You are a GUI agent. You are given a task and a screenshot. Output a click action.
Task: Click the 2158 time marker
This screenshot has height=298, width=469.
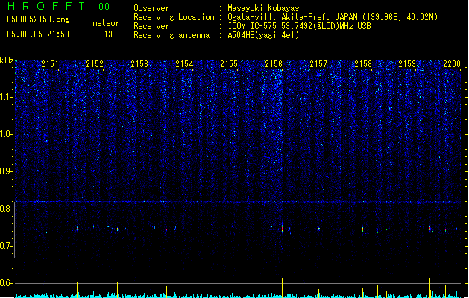tap(363, 64)
